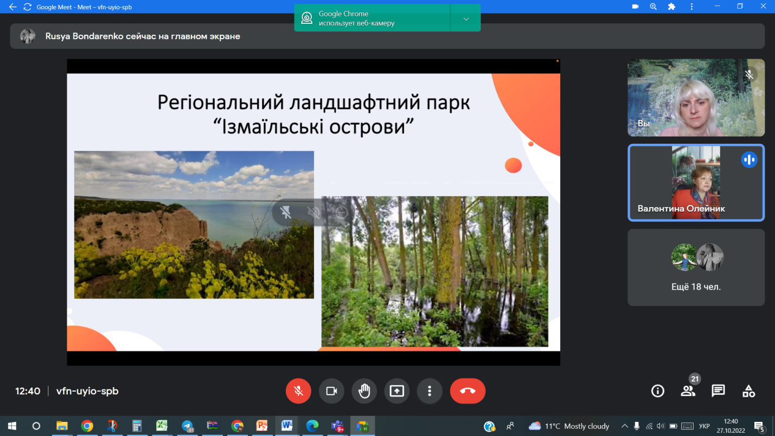Open the chat panel
This screenshot has height=436, width=775.
click(x=718, y=391)
